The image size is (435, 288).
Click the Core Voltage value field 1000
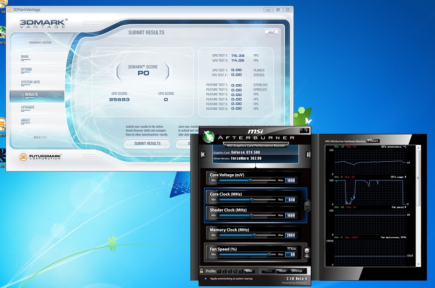pos(291,181)
